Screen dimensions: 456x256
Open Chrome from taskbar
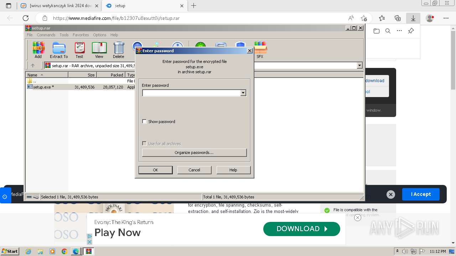[x=64, y=251]
